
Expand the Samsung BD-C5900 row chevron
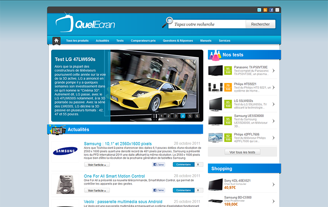pyautogui.click(x=273, y=201)
